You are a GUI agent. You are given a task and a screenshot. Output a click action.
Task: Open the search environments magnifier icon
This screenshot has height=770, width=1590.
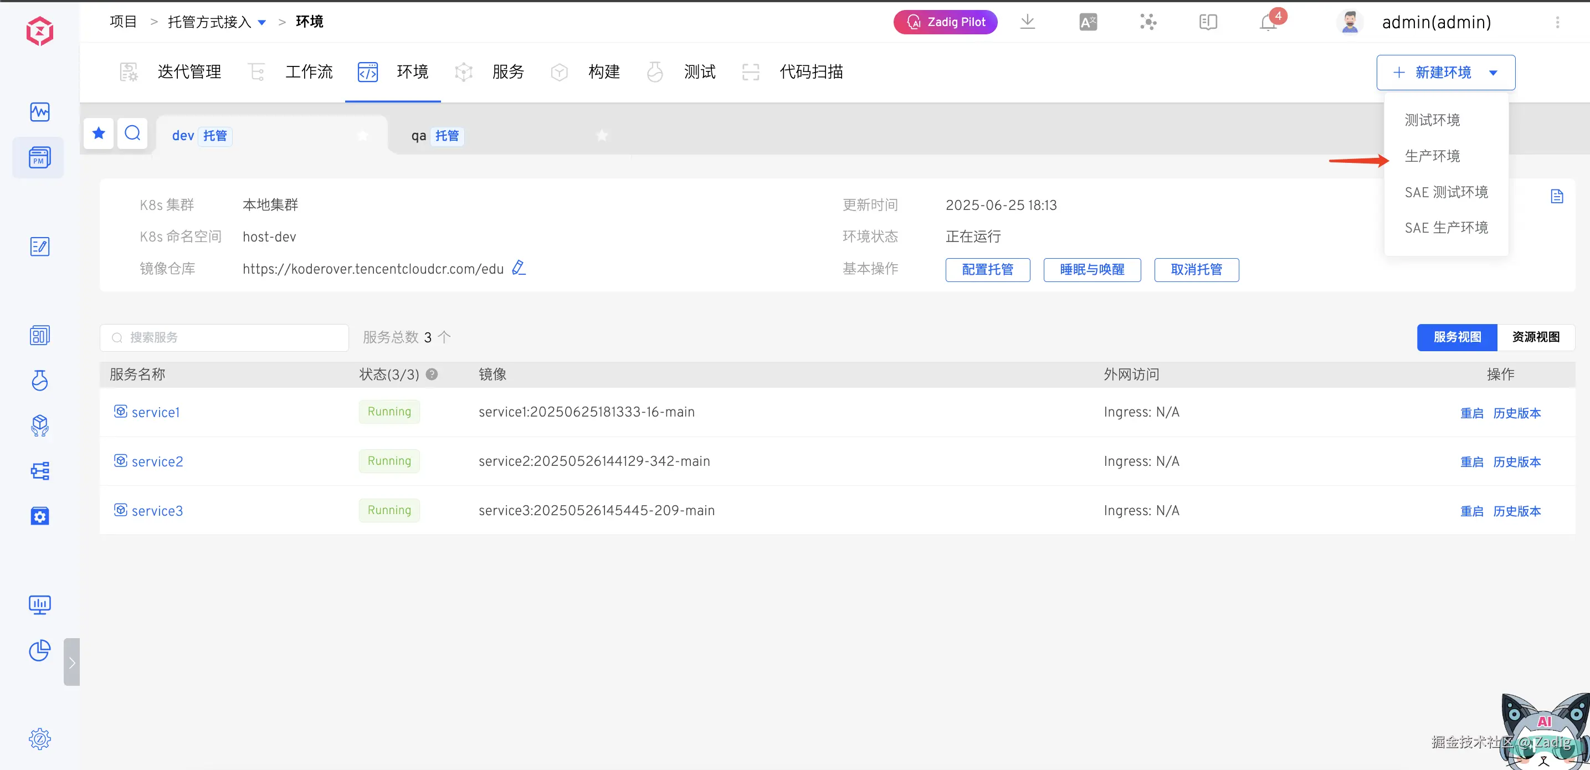(132, 134)
